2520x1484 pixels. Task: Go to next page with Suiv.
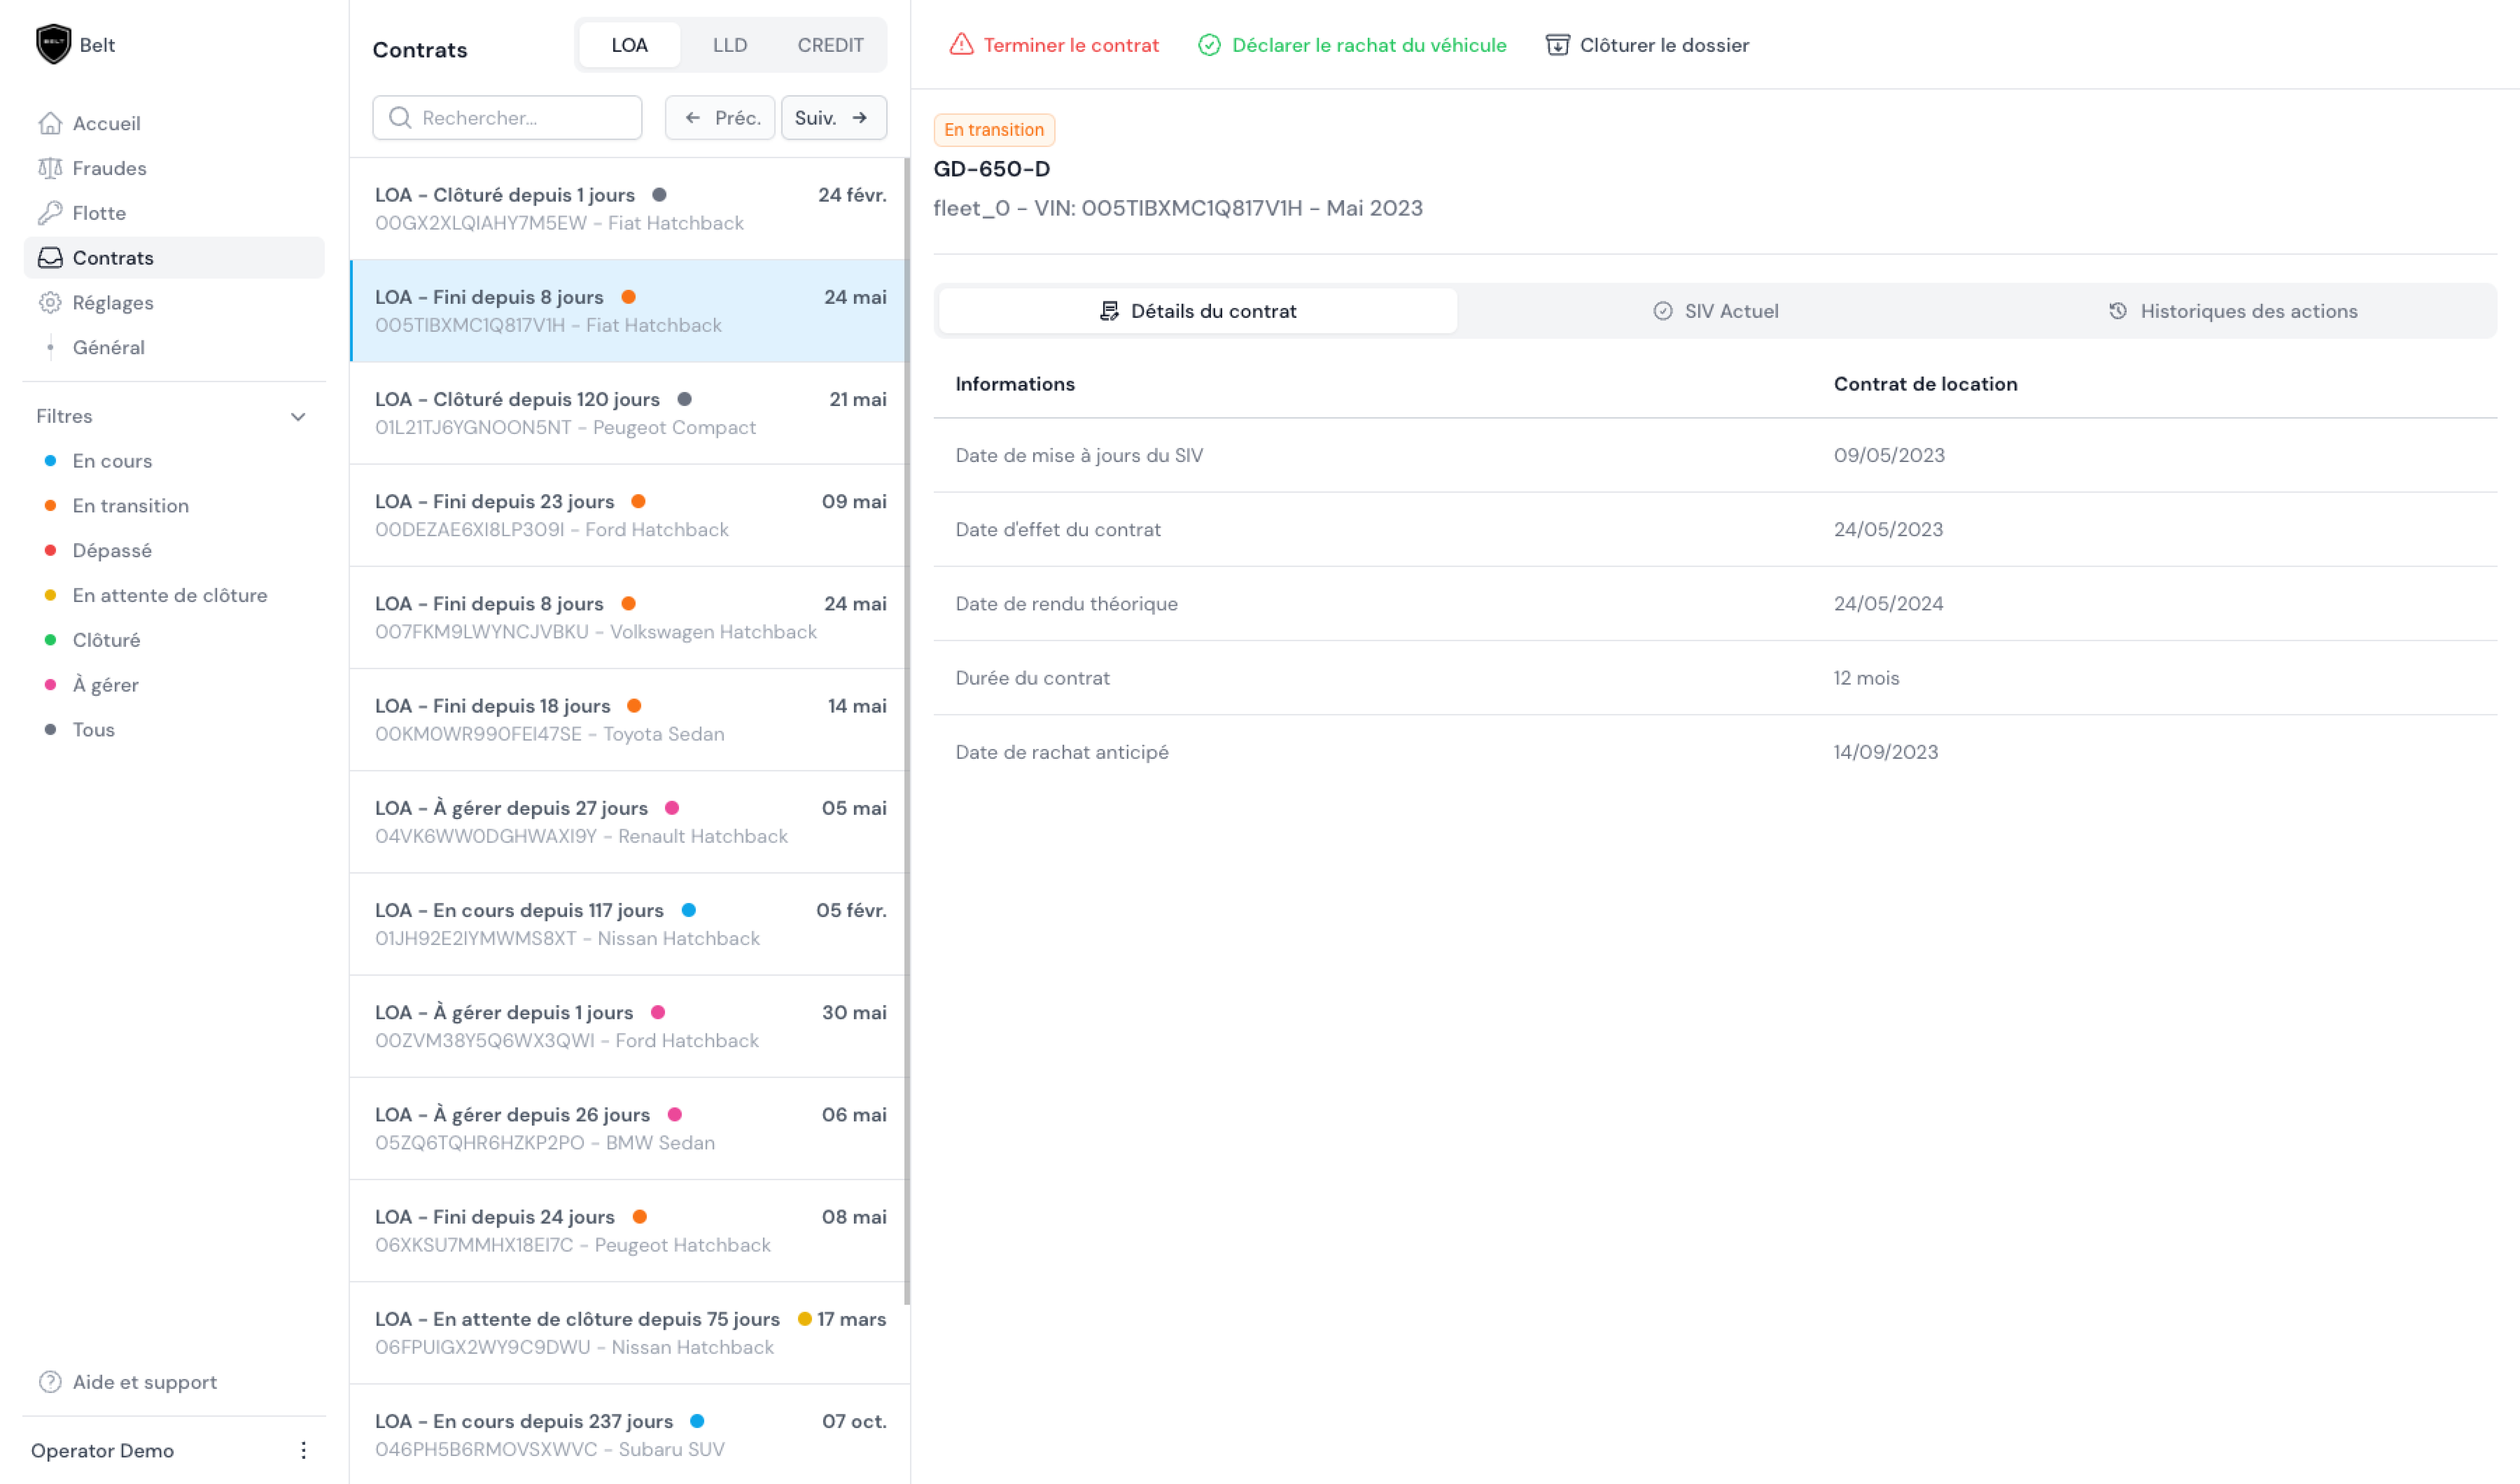pyautogui.click(x=834, y=118)
